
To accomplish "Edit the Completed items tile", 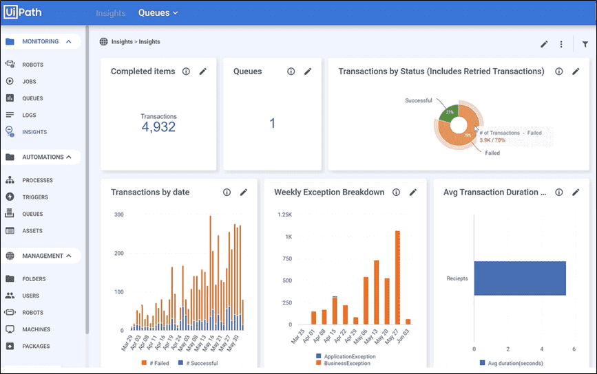I will 203,71.
